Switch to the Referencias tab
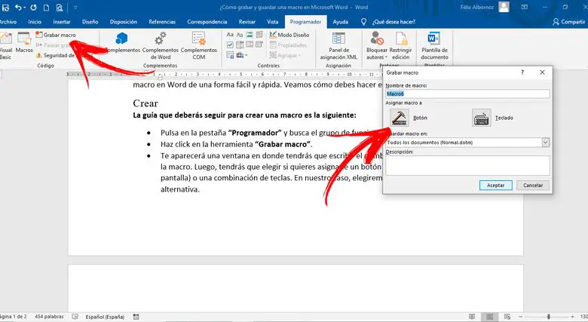588x322 pixels. coord(162,22)
